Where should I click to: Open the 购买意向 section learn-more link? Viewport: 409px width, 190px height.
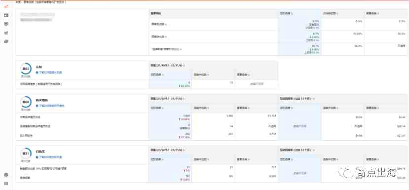coord(51,106)
